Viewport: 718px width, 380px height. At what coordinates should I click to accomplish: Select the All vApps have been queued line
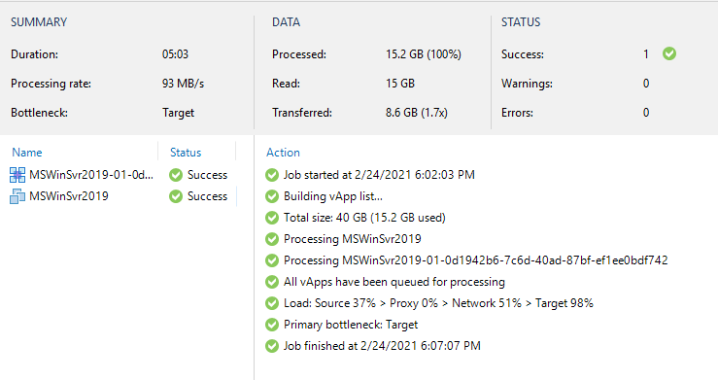pyautogui.click(x=394, y=282)
